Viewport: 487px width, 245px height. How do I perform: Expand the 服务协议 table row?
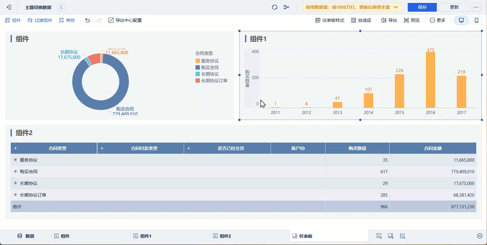coord(15,160)
